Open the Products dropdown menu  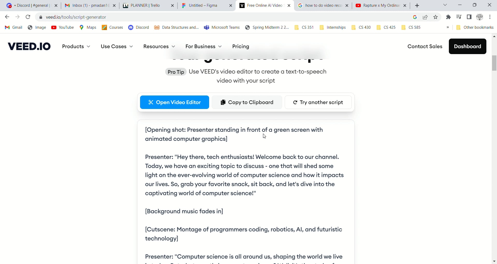click(76, 47)
